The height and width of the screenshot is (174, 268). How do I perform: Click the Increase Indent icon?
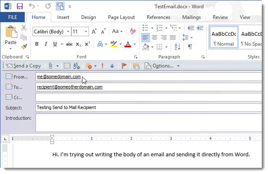tap(200, 28)
